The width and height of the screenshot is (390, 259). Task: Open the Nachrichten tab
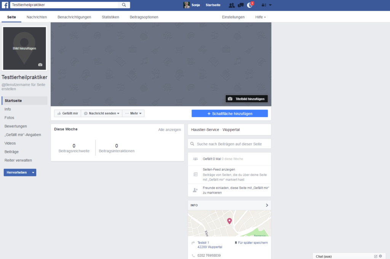pos(37,17)
